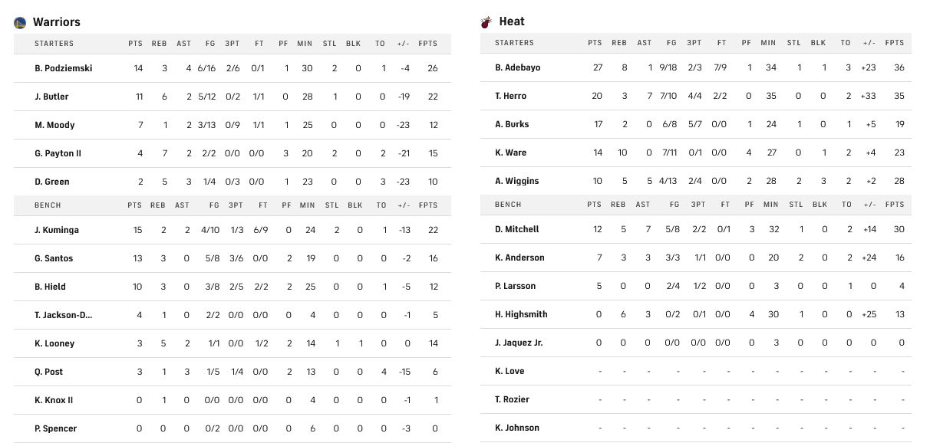Select K. Ware in Heat starters

pyautogui.click(x=510, y=153)
